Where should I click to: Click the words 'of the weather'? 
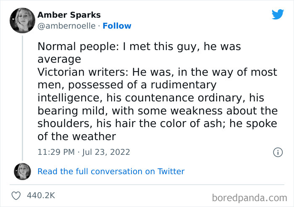76,137
